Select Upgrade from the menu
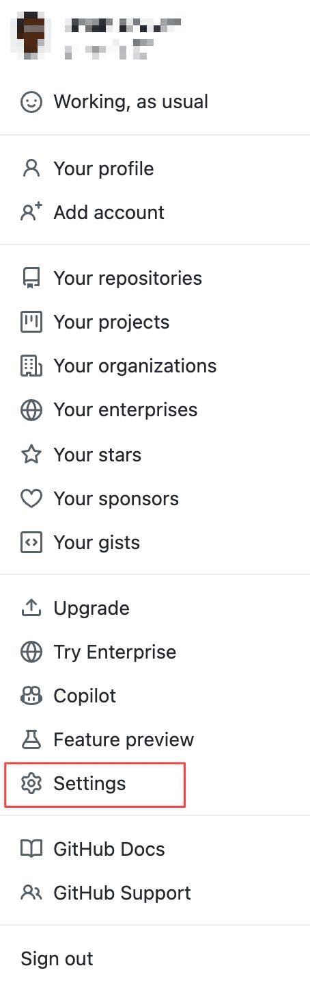 tap(155, 608)
